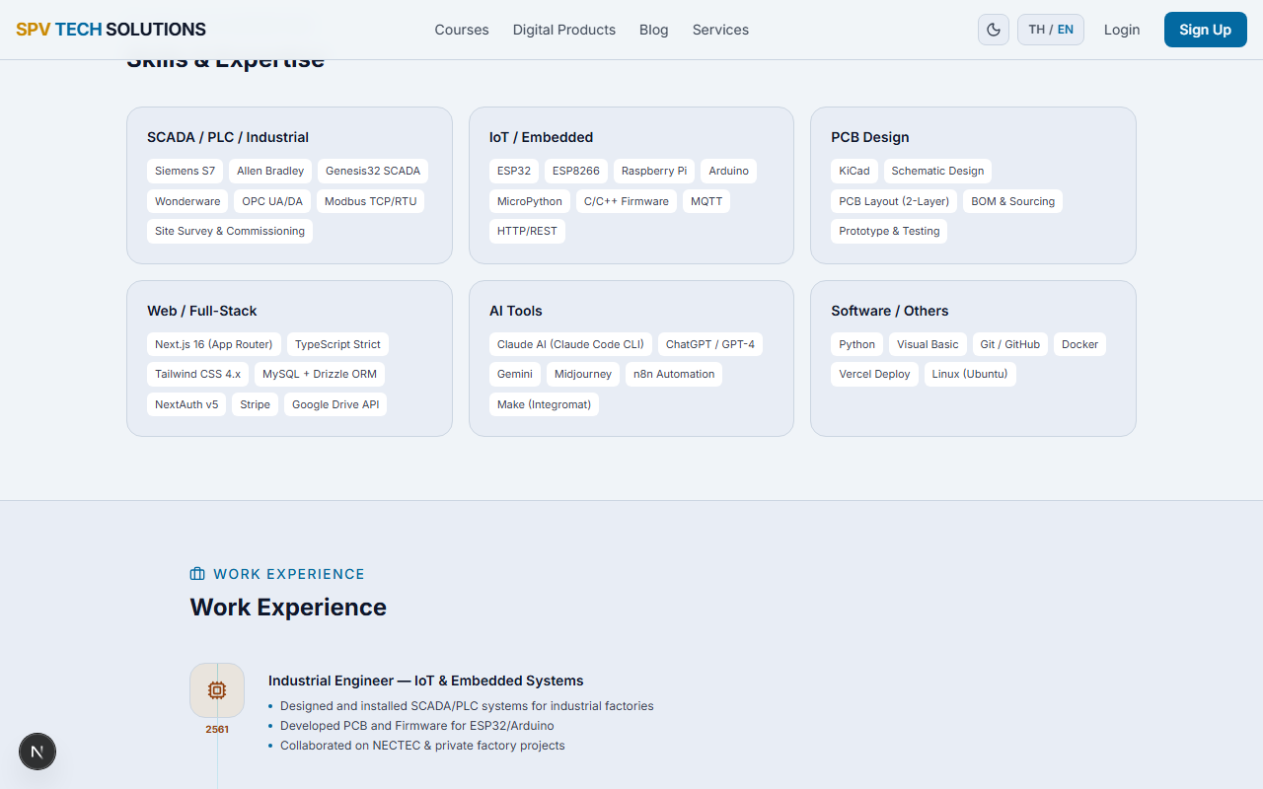
Task: Click the Sign Up button
Action: [1206, 30]
